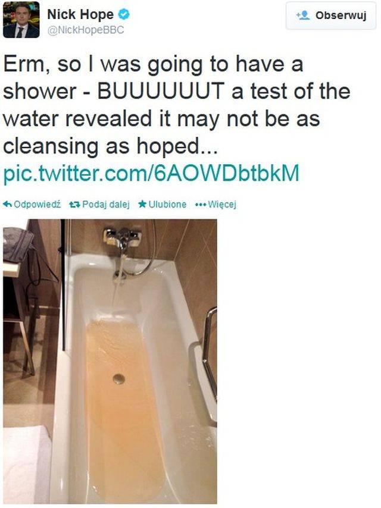
Task: Click the white towel in the photo
Action: click(27, 465)
